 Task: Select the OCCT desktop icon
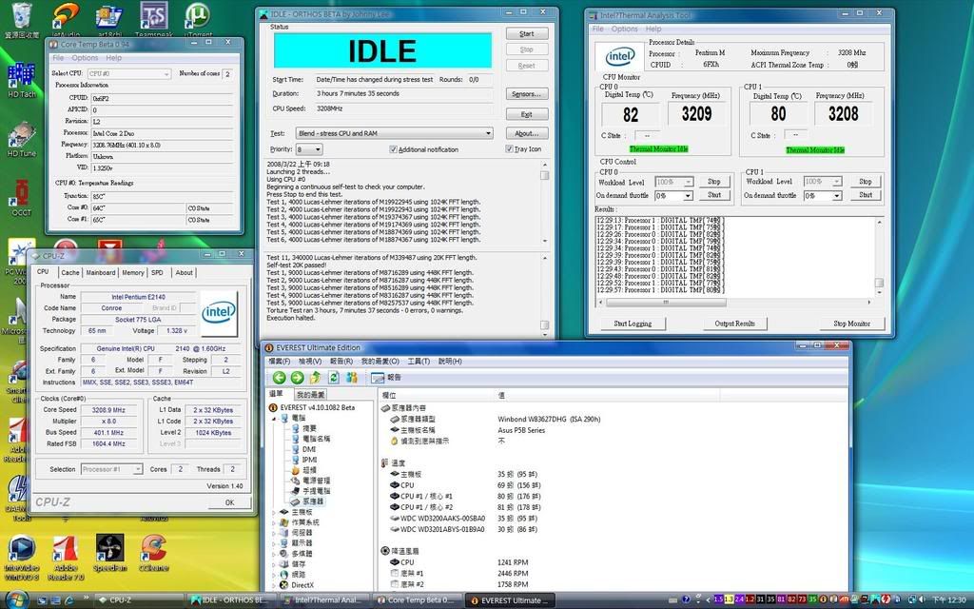[x=22, y=198]
